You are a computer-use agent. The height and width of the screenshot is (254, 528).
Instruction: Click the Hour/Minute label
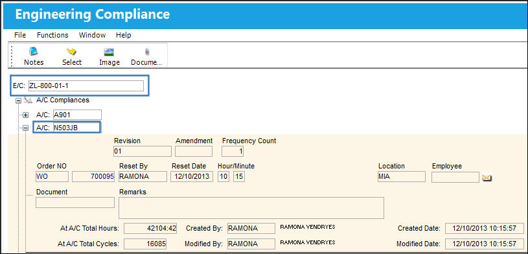point(236,166)
